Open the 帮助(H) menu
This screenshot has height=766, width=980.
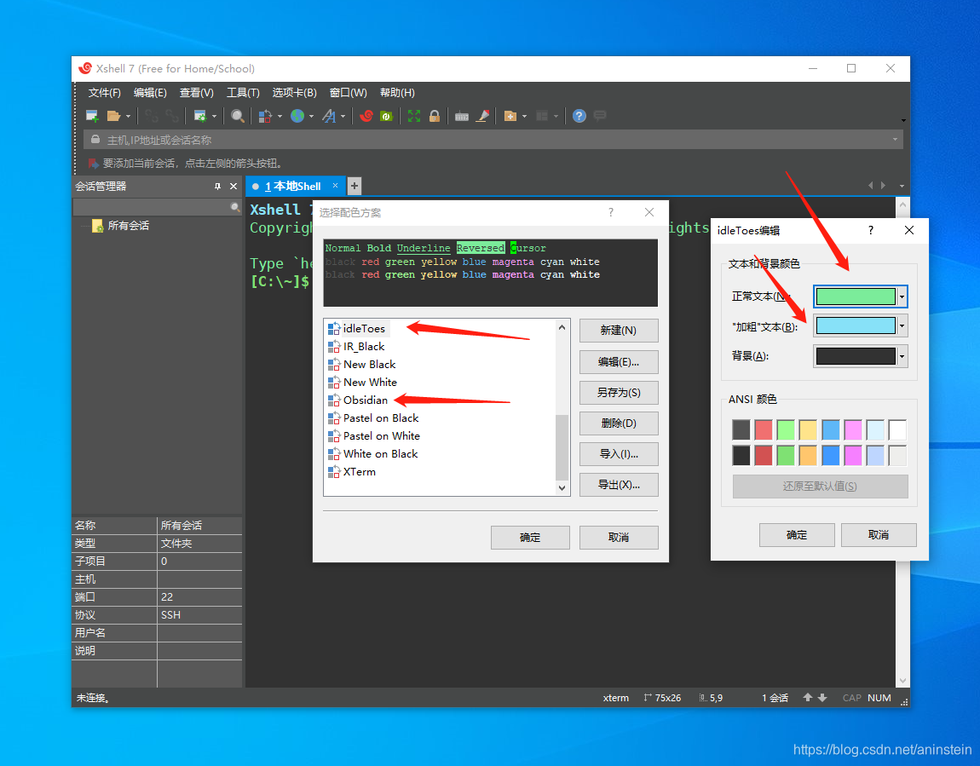[397, 93]
